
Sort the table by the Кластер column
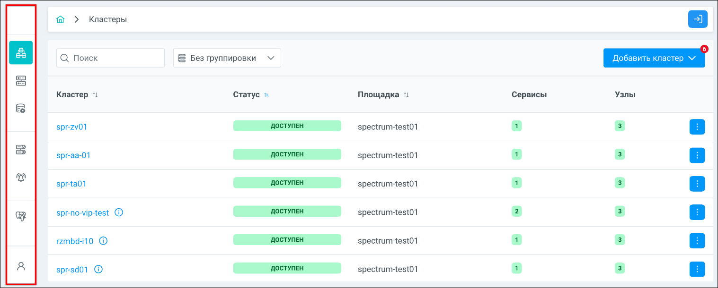(x=95, y=95)
